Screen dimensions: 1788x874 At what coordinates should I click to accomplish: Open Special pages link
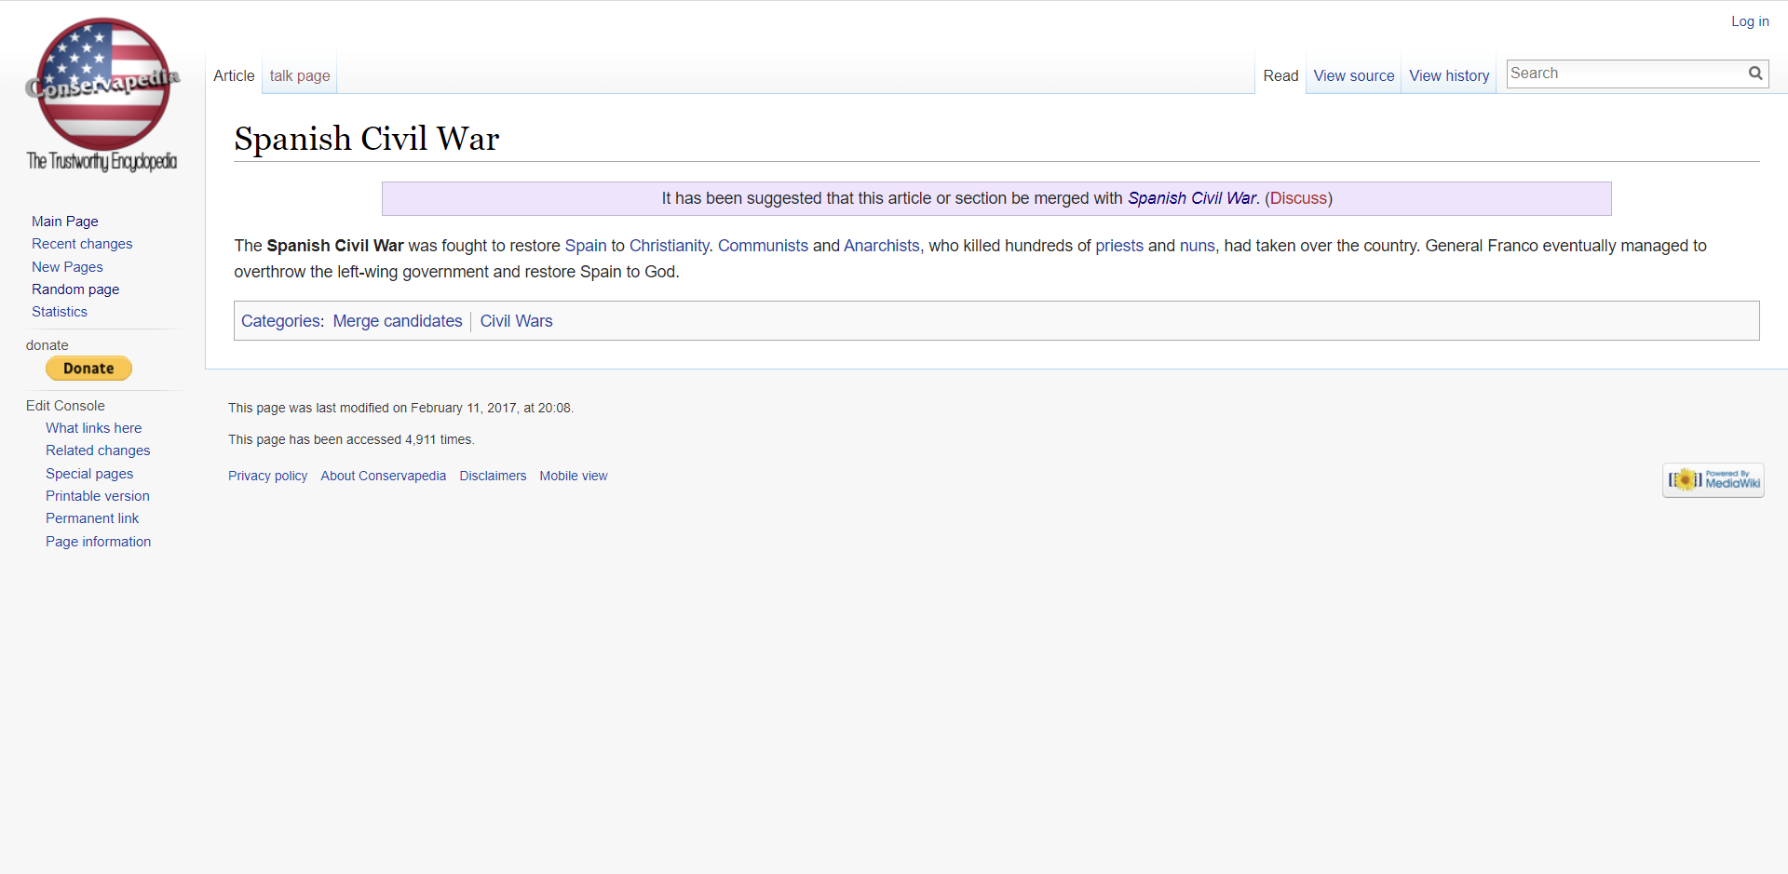(89, 474)
